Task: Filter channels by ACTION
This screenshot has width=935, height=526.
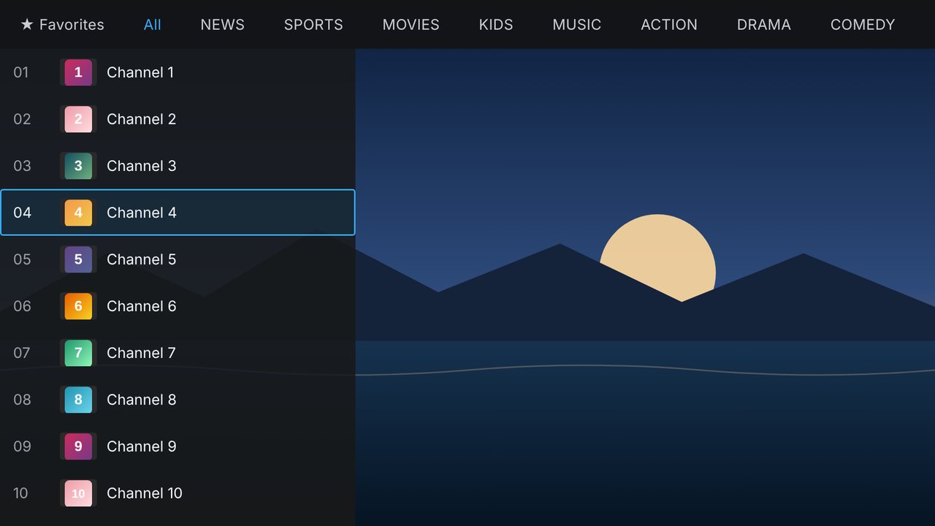Action: [x=669, y=25]
